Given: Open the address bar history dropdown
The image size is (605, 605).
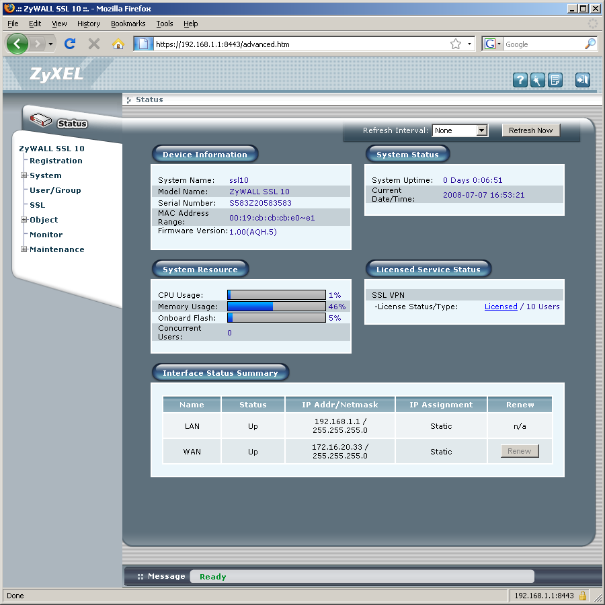Looking at the screenshot, I should pyautogui.click(x=469, y=44).
